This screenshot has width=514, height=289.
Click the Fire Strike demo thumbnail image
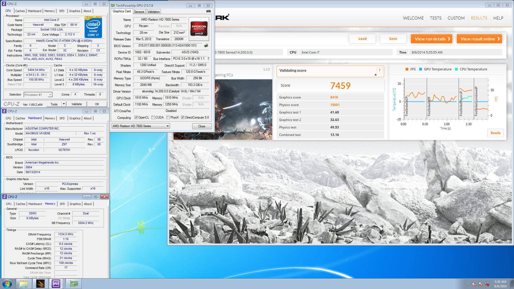[x=223, y=109]
